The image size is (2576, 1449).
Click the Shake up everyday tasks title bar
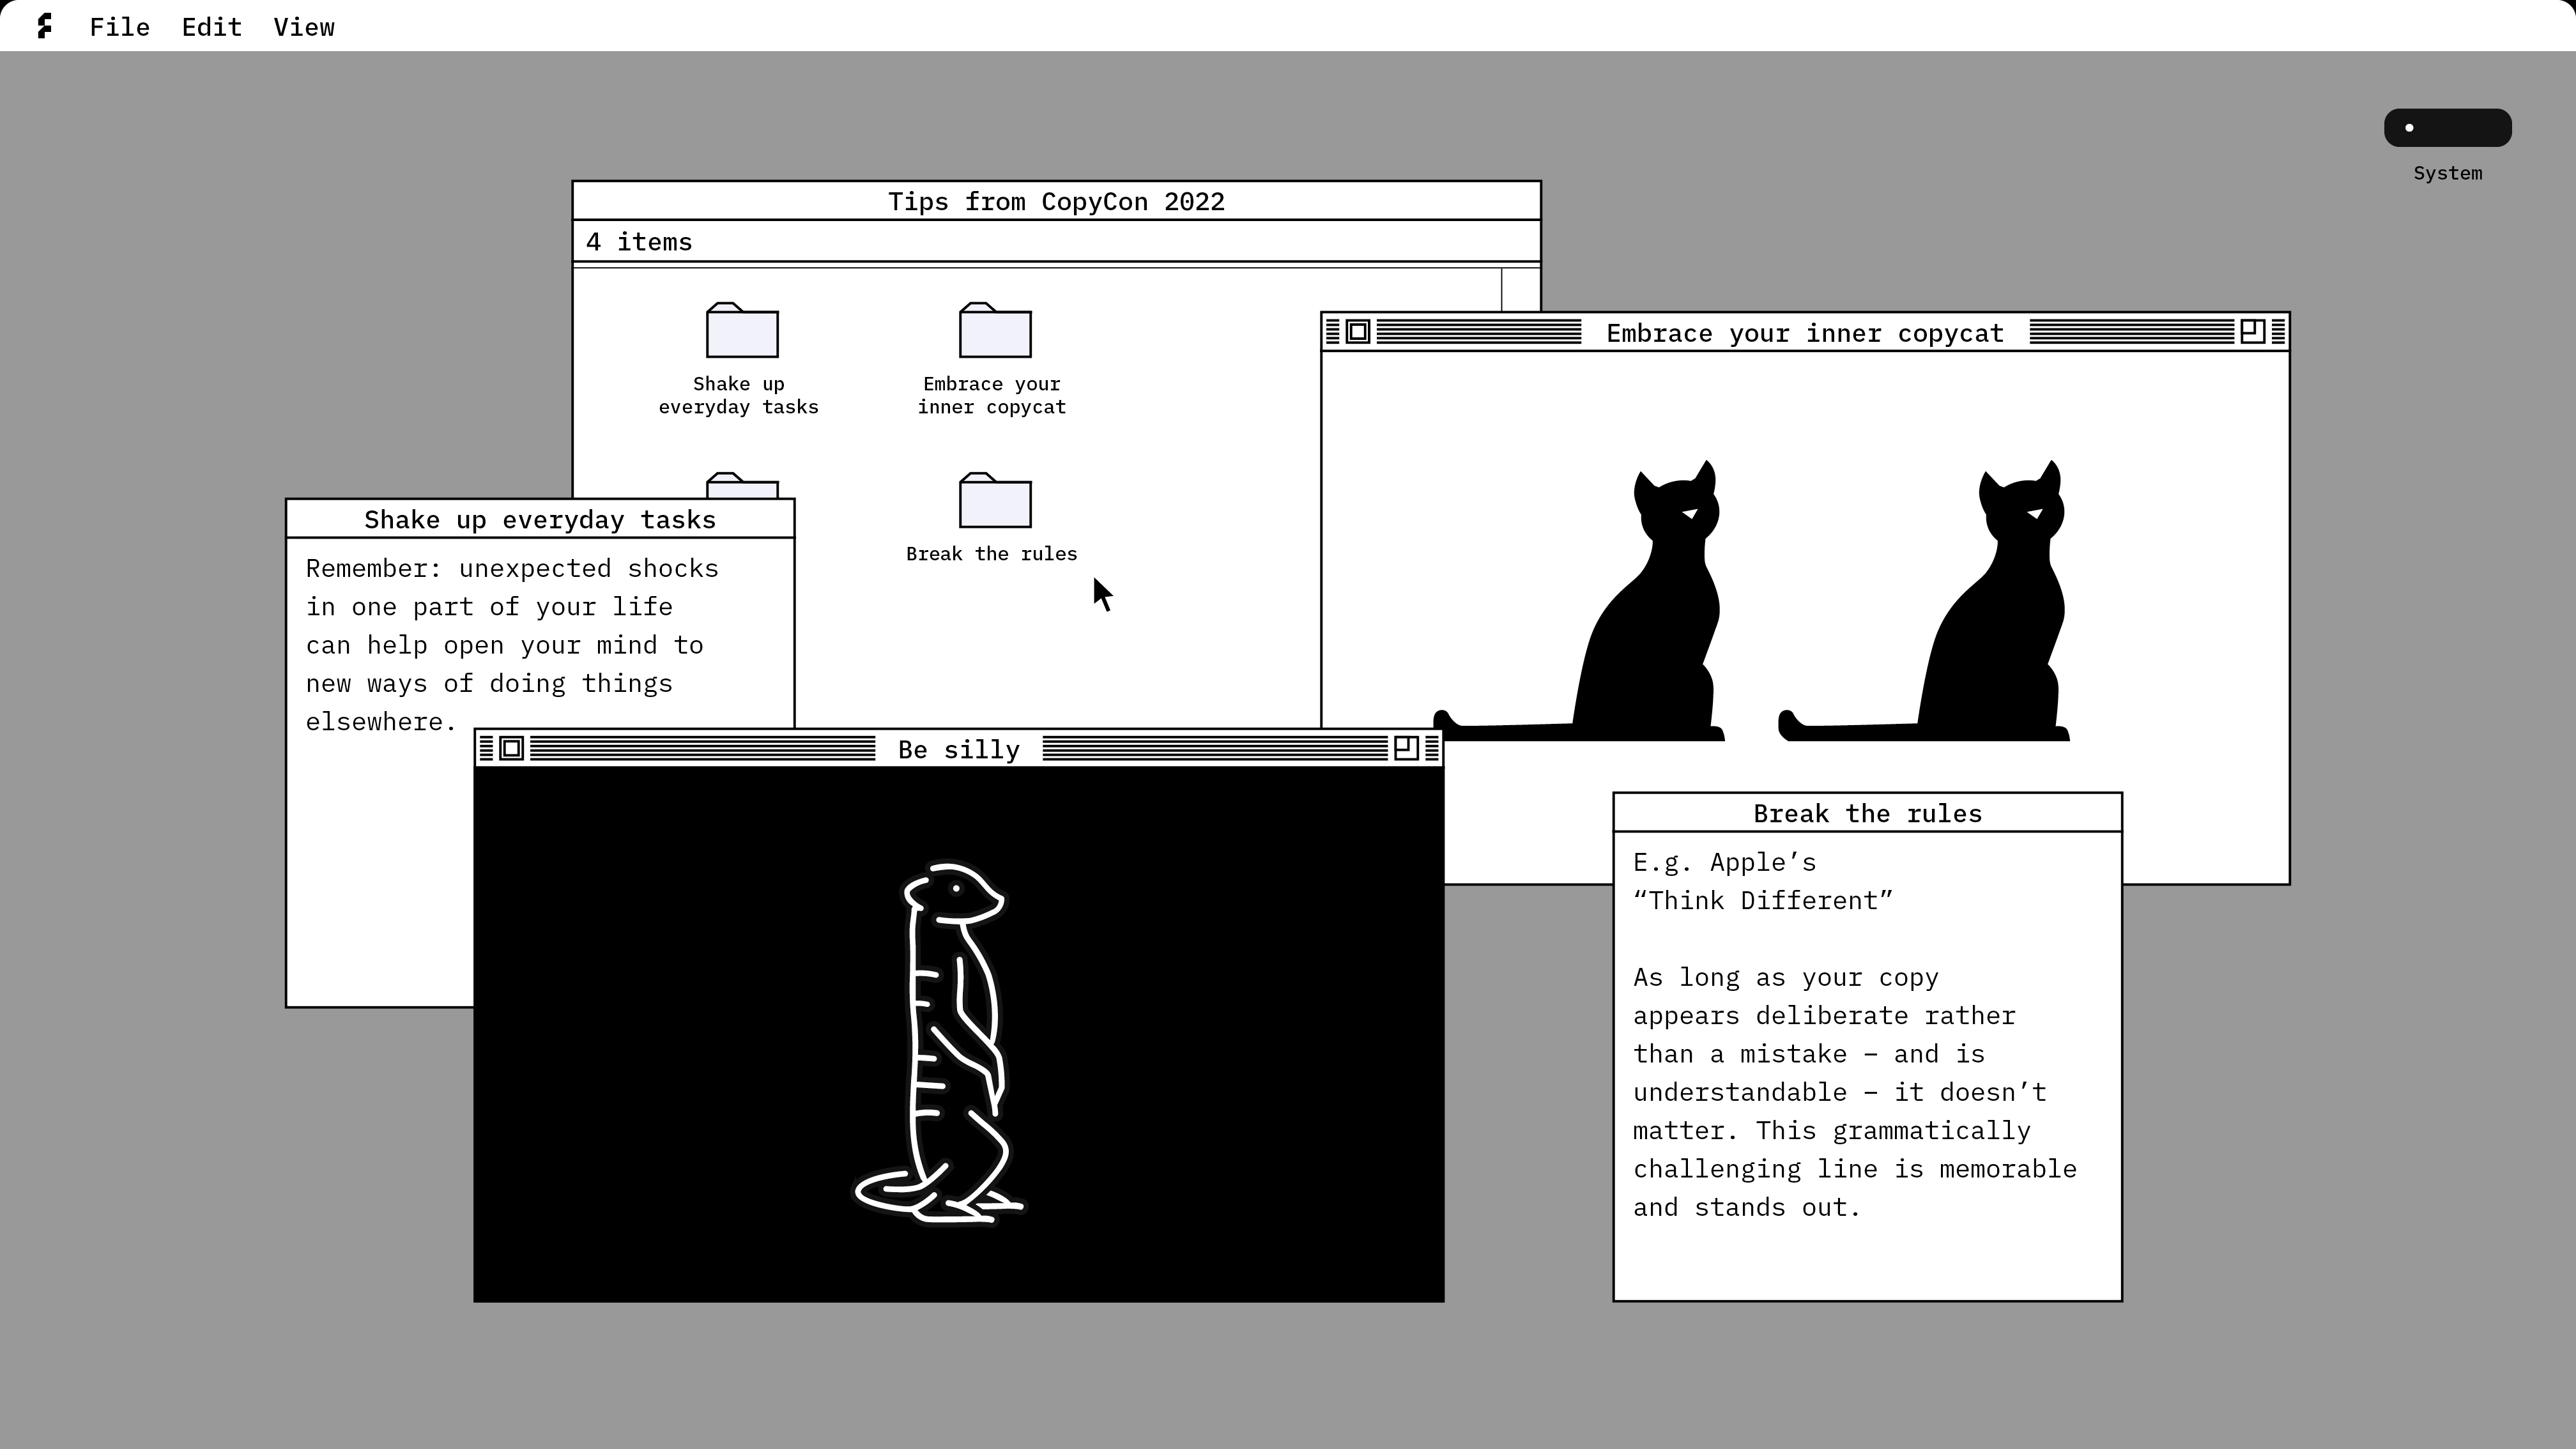540,519
